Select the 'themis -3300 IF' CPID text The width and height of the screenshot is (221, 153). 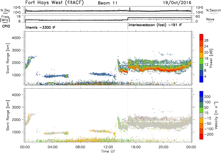click(x=41, y=27)
